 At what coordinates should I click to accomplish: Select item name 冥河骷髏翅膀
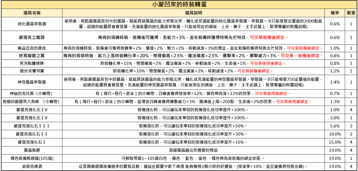[32, 63]
